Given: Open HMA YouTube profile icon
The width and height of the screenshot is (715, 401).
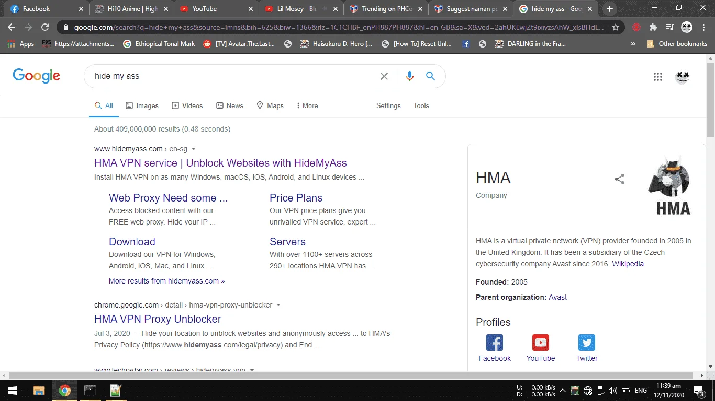Looking at the screenshot, I should tap(541, 343).
